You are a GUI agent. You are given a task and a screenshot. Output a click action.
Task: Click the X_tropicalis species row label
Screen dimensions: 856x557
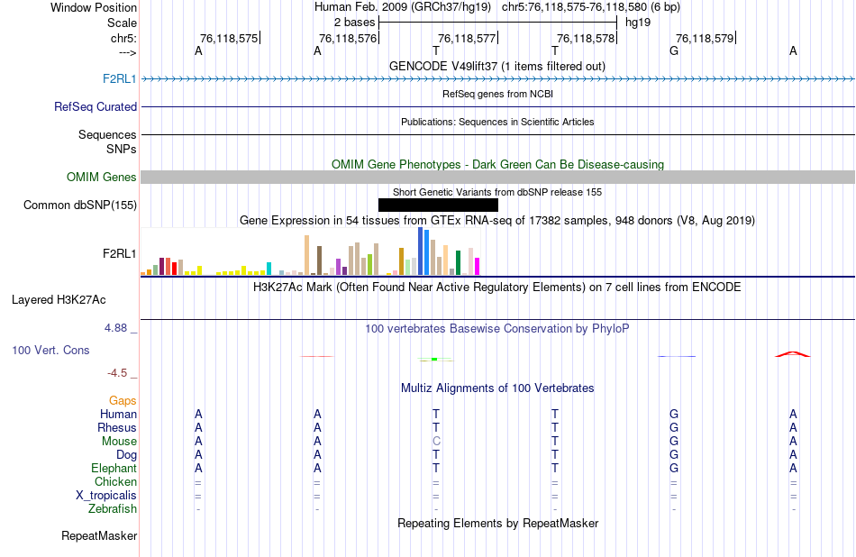(106, 496)
